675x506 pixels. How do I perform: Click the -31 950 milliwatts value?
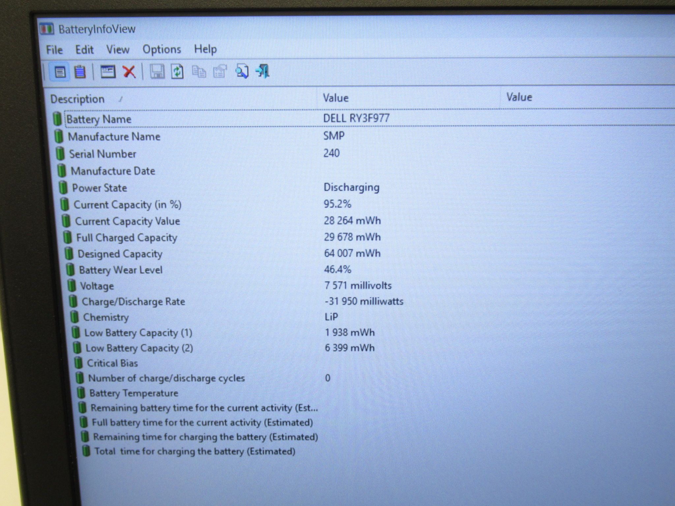click(x=364, y=301)
